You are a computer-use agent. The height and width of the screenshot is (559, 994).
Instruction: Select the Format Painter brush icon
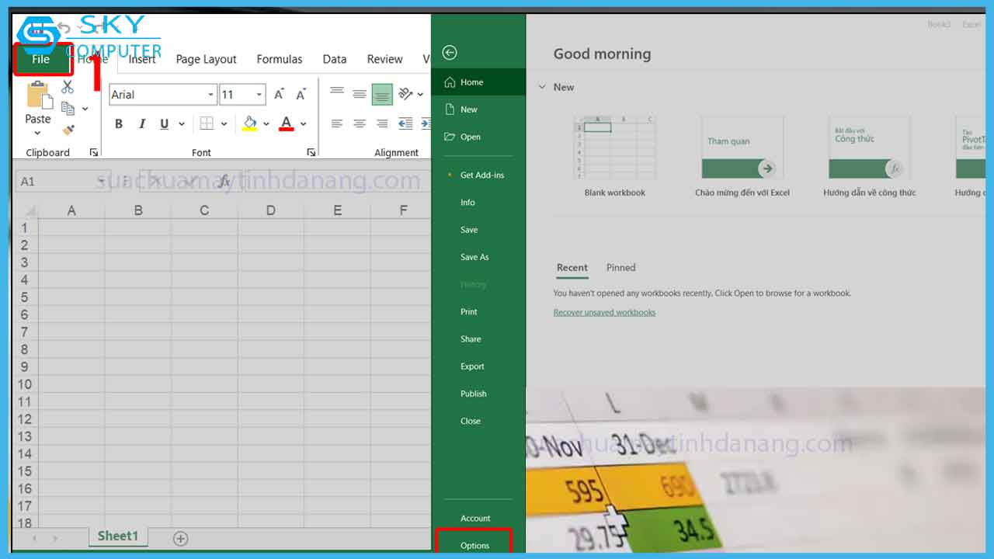click(68, 130)
